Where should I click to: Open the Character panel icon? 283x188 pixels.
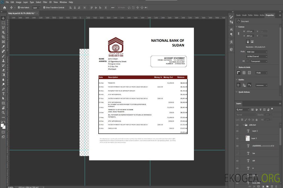[231, 30]
